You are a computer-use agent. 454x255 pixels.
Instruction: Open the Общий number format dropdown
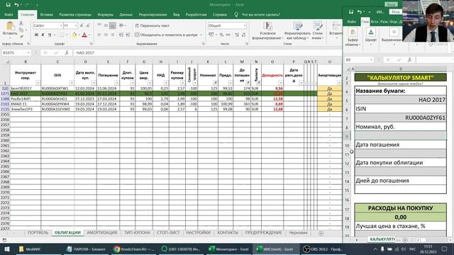coord(245,25)
